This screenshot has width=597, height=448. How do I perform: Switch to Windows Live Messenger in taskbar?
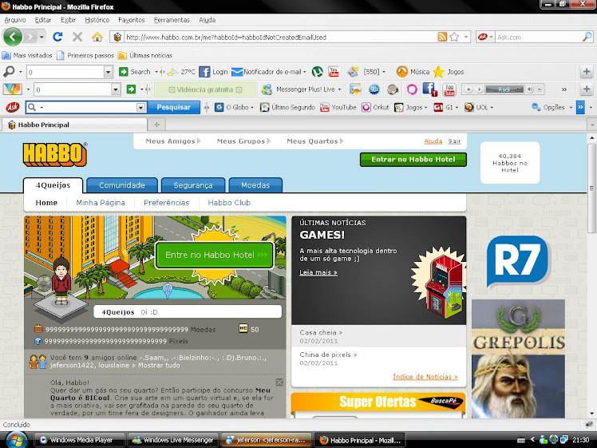click(173, 440)
